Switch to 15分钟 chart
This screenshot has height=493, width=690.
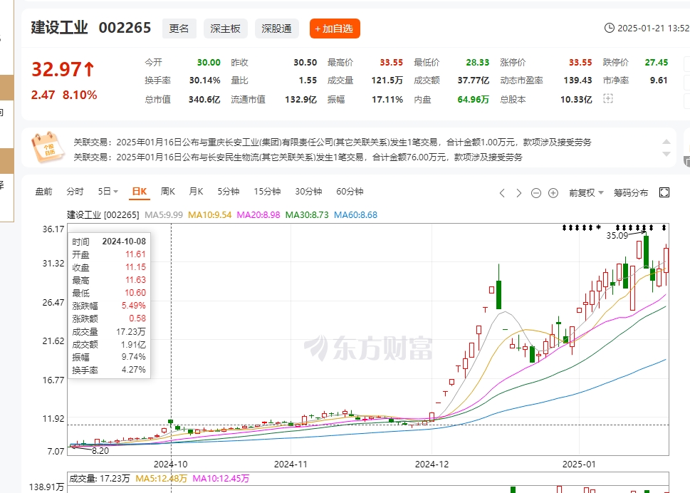(267, 192)
